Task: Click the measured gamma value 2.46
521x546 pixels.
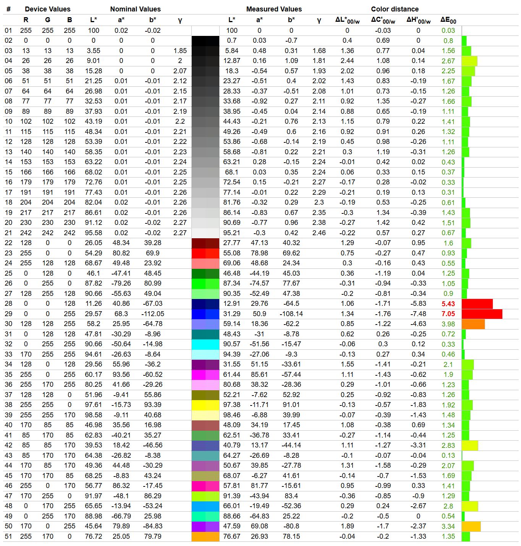Action: pyautogui.click(x=319, y=233)
